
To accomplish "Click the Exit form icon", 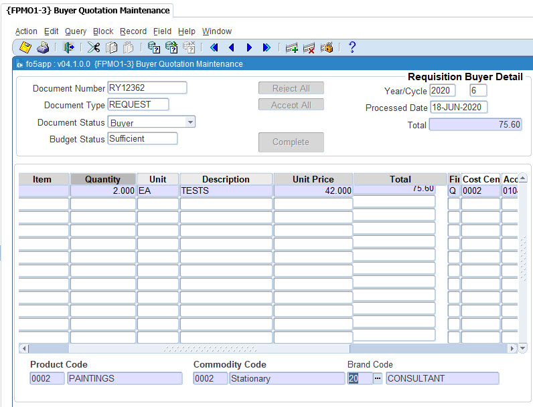I will pos(68,47).
